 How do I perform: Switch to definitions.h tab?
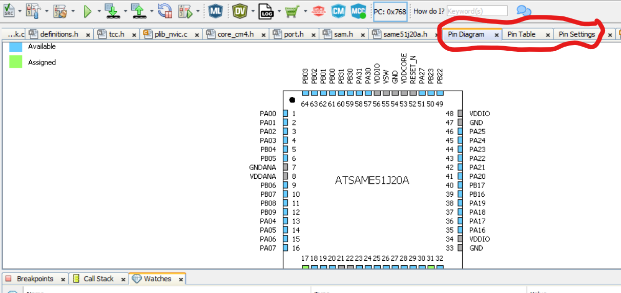(59, 34)
